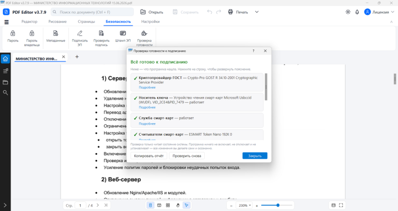Viewport: 398px width, 211px height.
Task: Switch to the Рисование tab
Action: tap(57, 22)
